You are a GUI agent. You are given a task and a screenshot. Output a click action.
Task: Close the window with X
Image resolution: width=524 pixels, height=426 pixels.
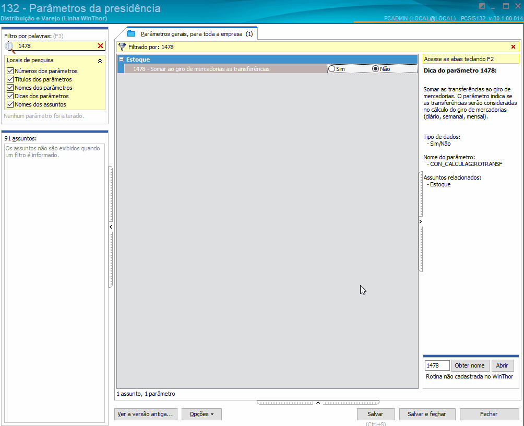[518, 6]
